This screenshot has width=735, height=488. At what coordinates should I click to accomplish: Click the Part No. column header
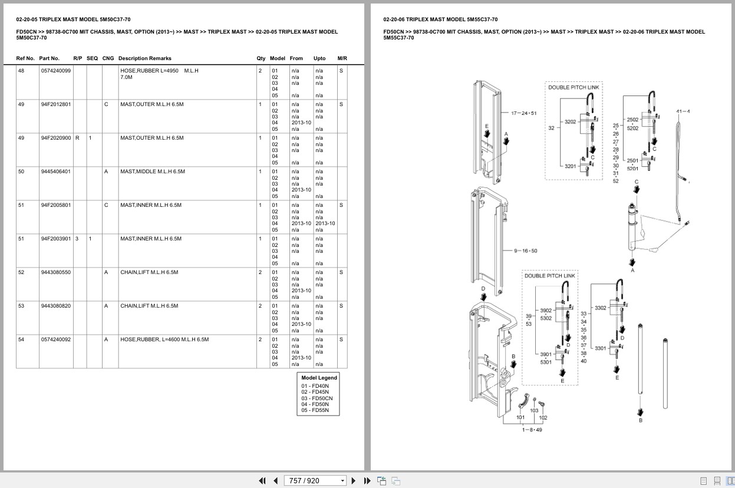tap(50, 58)
